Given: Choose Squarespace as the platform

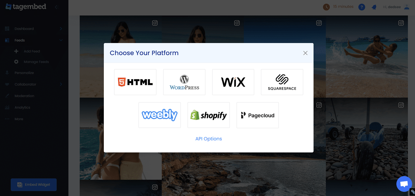Looking at the screenshot, I should pyautogui.click(x=282, y=82).
